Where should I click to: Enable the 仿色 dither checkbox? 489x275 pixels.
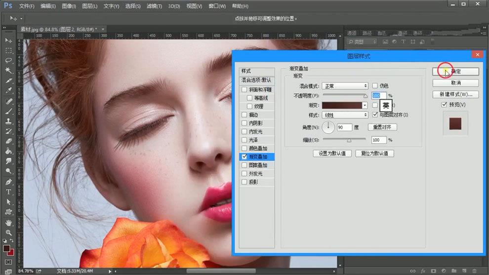tap(375, 86)
